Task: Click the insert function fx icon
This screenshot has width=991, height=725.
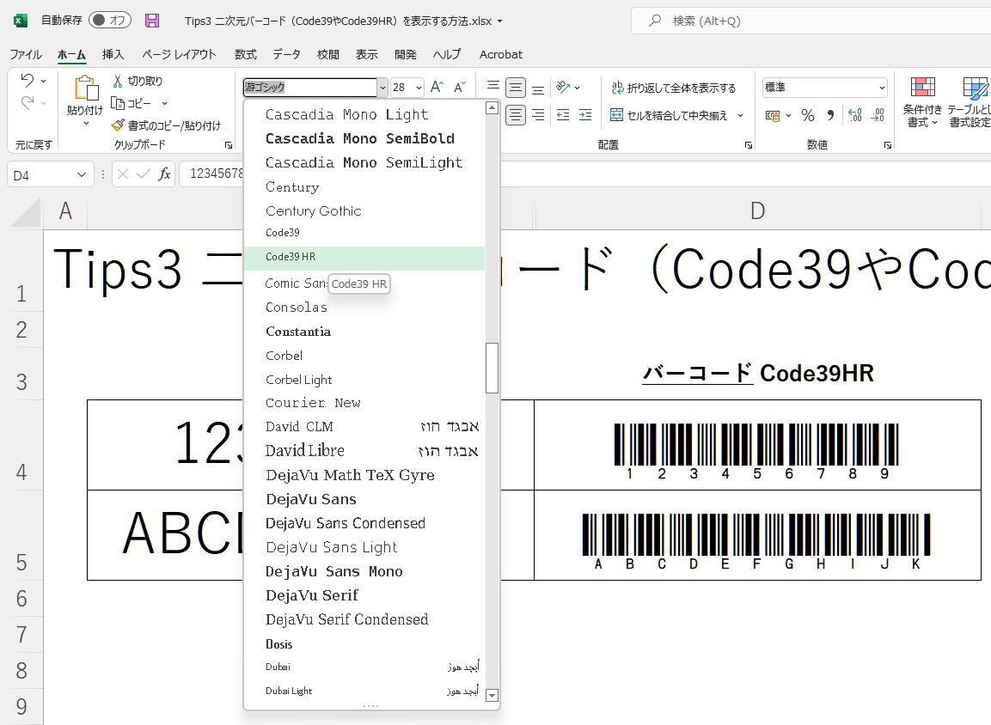Action: [164, 174]
